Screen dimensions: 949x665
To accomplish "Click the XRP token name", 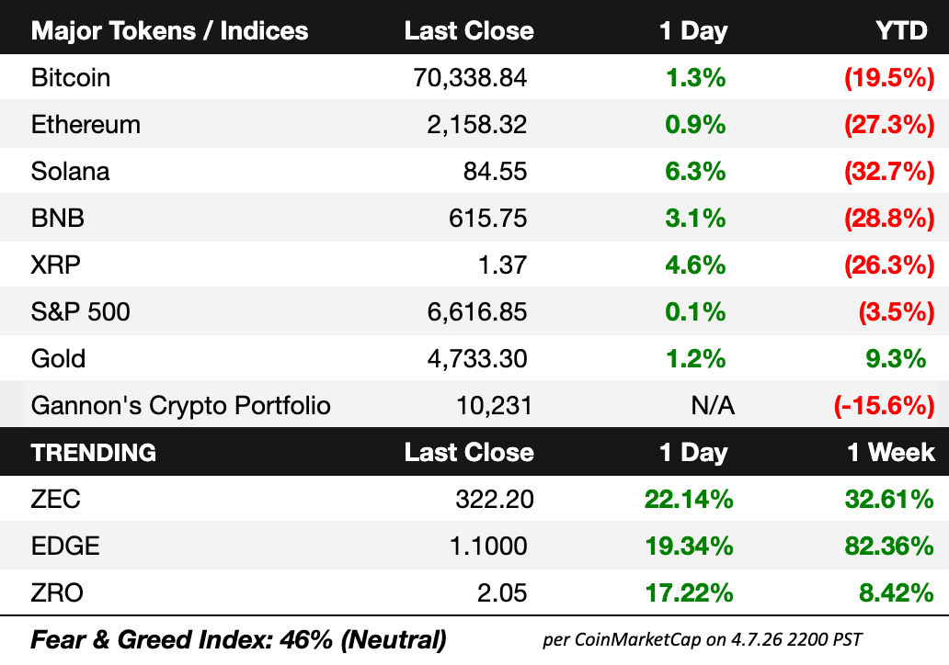I will 56,265.
